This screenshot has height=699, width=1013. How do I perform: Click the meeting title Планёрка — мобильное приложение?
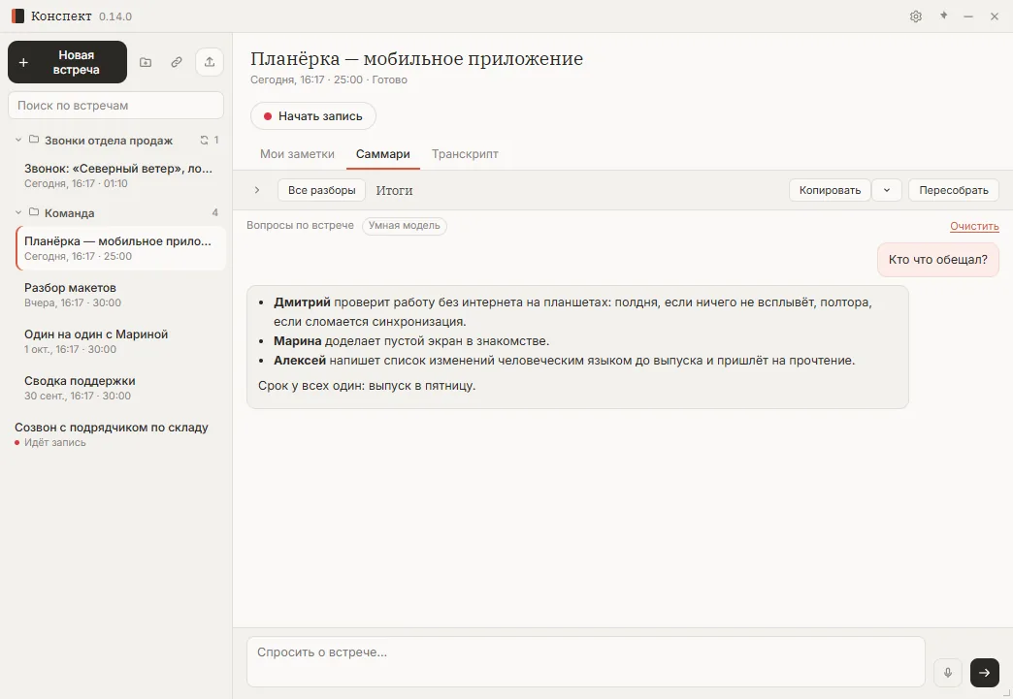click(416, 59)
